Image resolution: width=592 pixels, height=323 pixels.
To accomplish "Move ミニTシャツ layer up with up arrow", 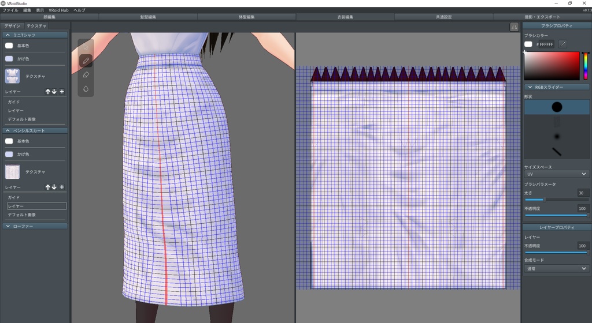I will coord(47,92).
